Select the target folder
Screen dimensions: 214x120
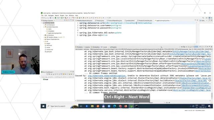pos(47,43)
